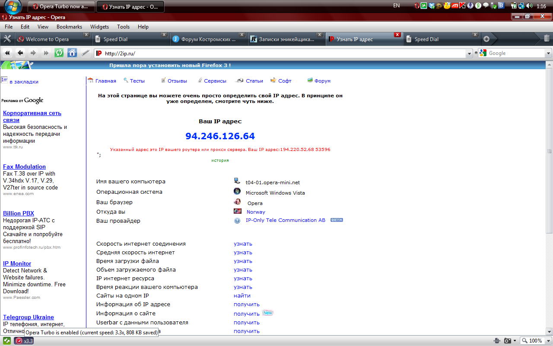
Task: Go to the Home page icon
Action: (72, 53)
